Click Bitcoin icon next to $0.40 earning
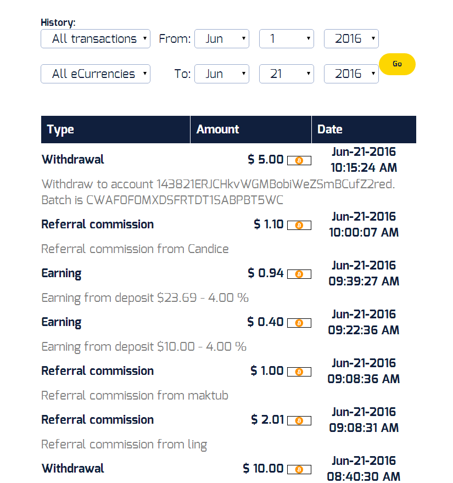 pos(299,323)
